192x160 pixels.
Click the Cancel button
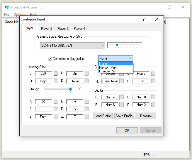pyautogui.click(x=151, y=131)
